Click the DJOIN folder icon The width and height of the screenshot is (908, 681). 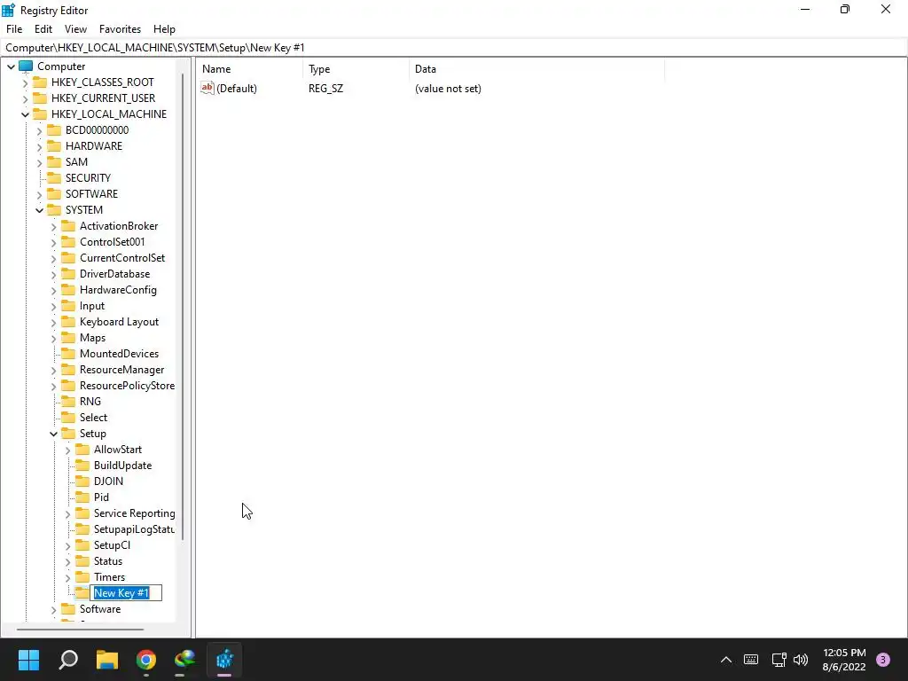82,481
